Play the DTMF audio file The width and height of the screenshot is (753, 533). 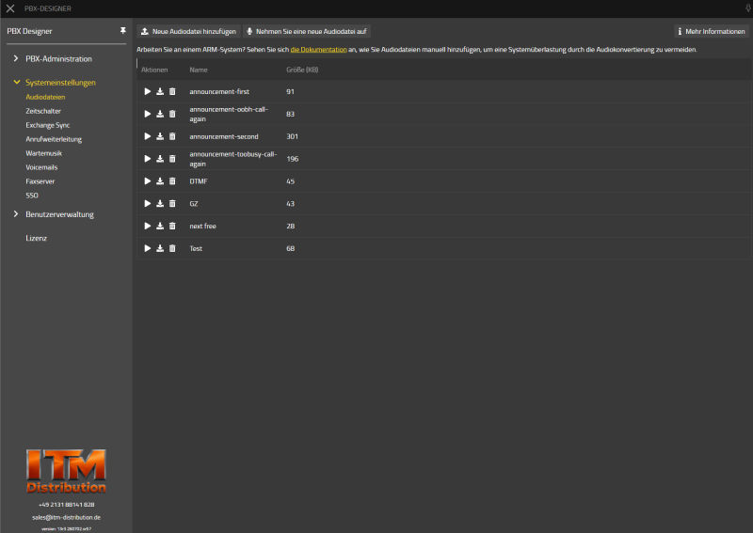(x=148, y=181)
